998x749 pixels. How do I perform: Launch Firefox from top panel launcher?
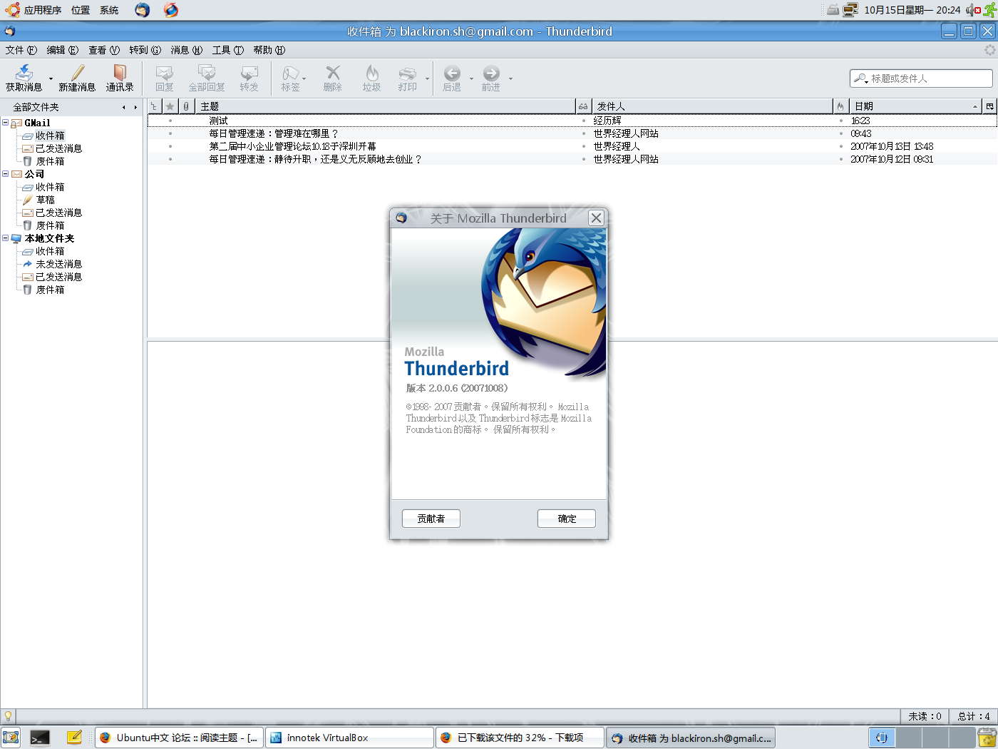tap(170, 10)
